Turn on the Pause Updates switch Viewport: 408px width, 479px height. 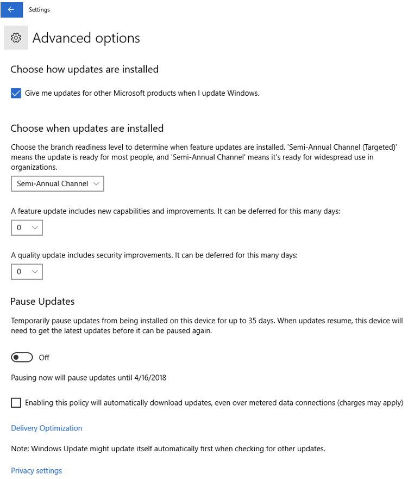point(22,358)
